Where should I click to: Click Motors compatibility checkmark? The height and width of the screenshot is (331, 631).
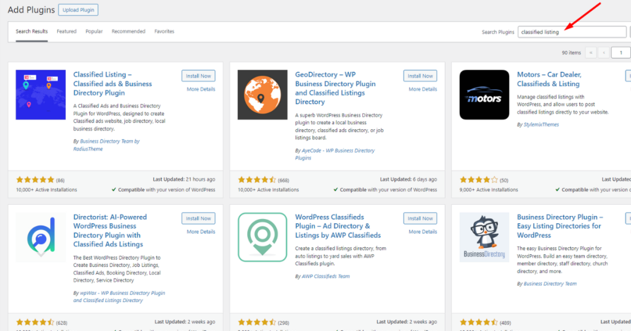click(x=557, y=189)
